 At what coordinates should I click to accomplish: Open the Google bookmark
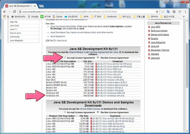tap(33, 17)
